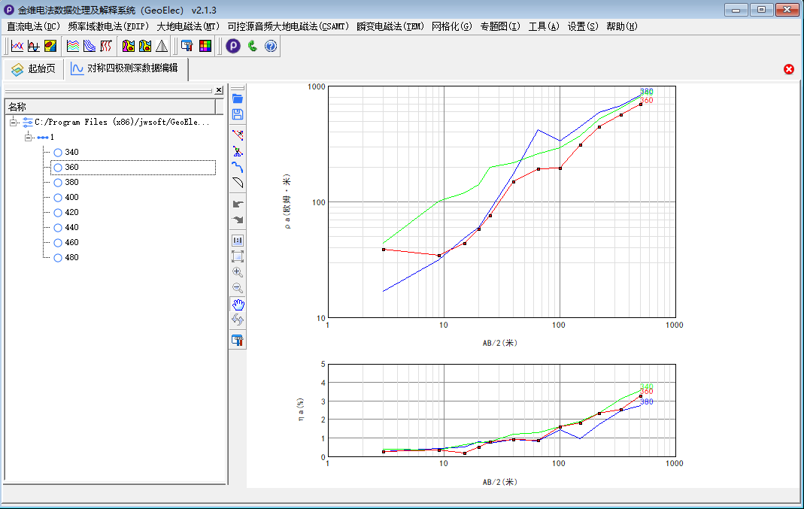Click the yellow section map toolbar icon

point(50,46)
